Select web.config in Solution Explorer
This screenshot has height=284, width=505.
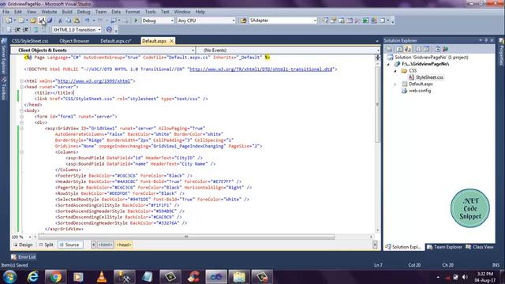[420, 91]
